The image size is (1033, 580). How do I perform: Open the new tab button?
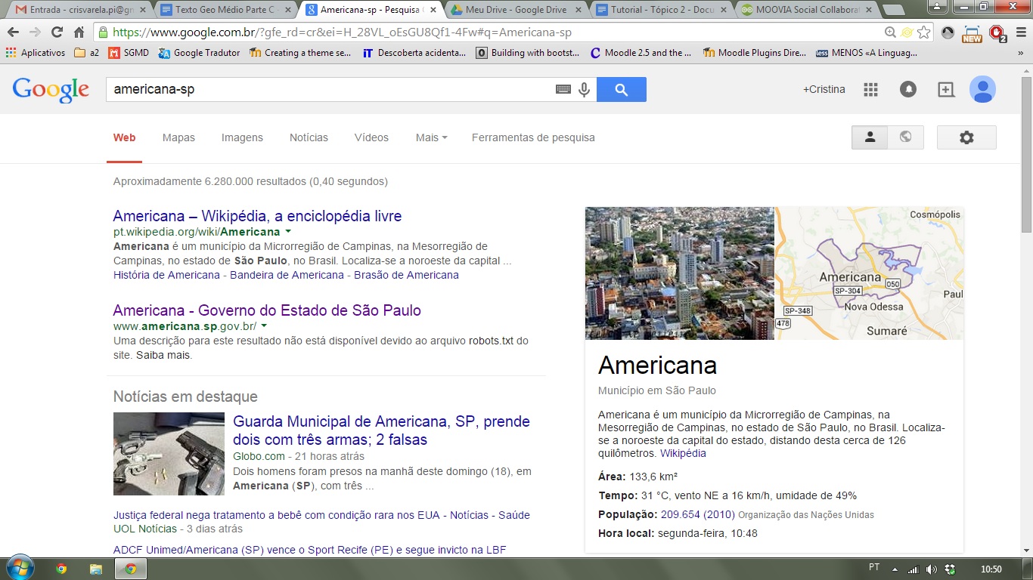tap(895, 11)
